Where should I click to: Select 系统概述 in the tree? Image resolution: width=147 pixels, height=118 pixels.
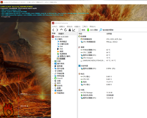click(63, 42)
